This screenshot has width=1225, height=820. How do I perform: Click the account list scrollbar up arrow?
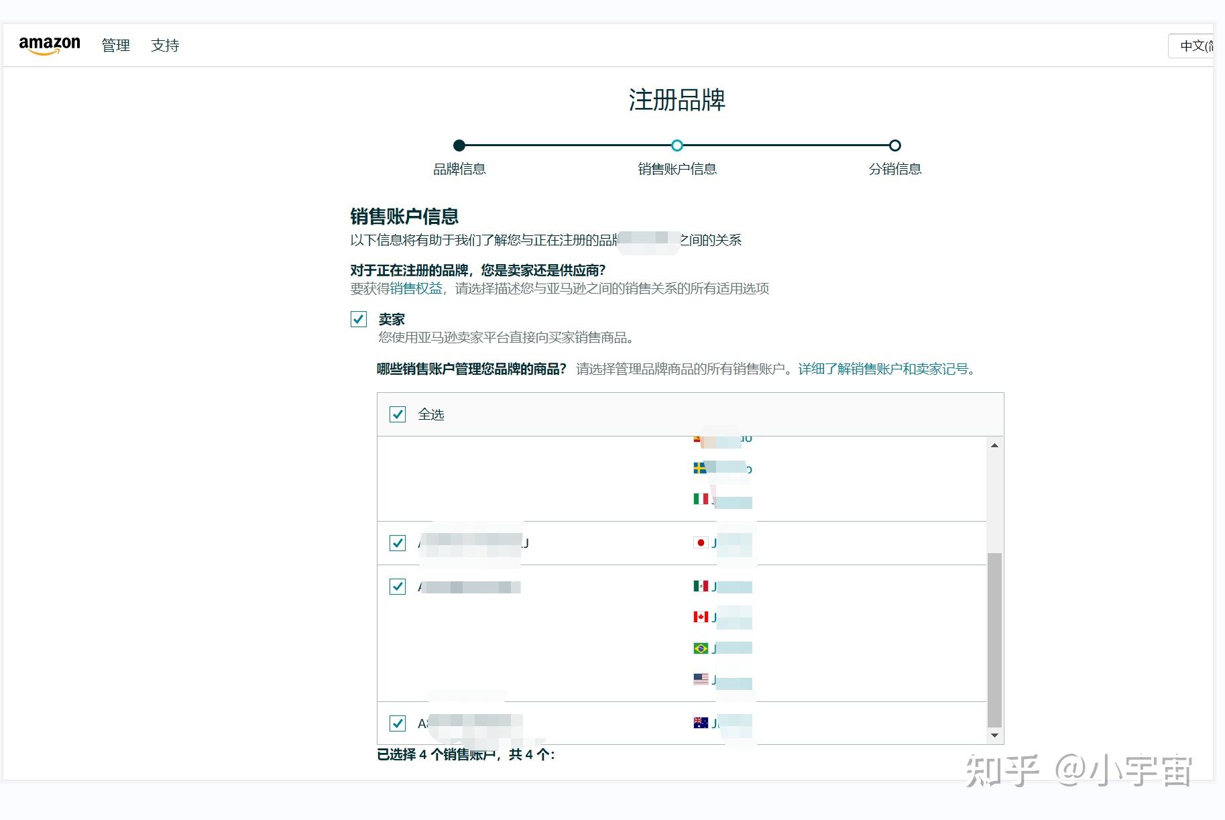click(995, 445)
